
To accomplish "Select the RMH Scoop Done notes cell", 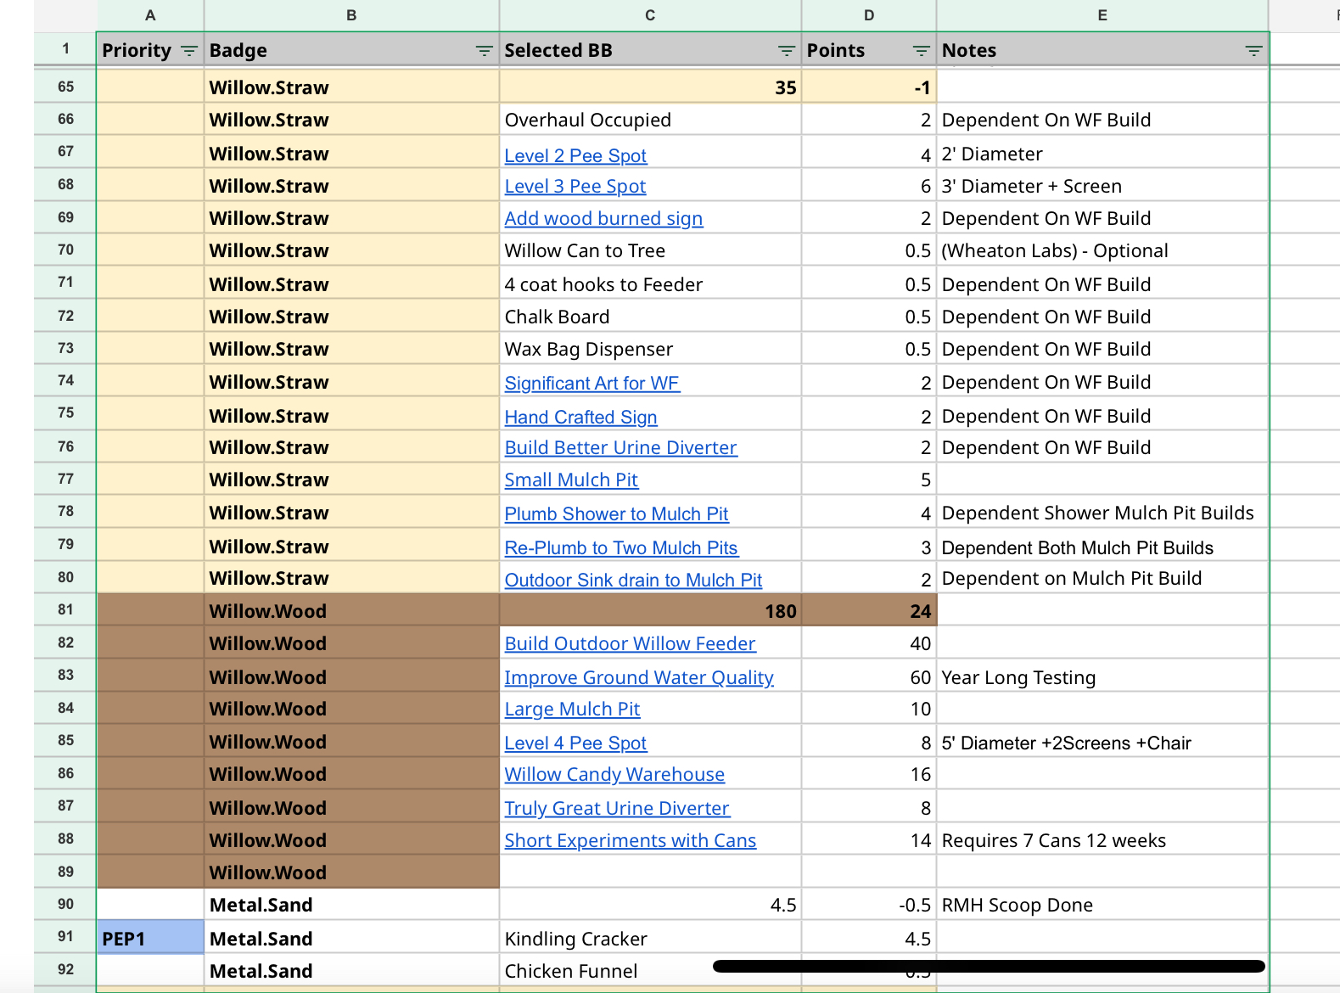I will point(1102,905).
